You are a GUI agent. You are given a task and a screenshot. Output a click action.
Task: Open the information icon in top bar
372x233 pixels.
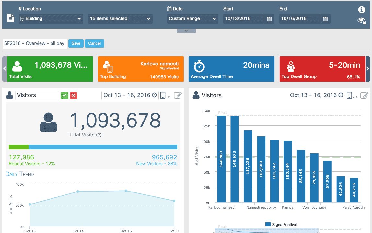[362, 10]
